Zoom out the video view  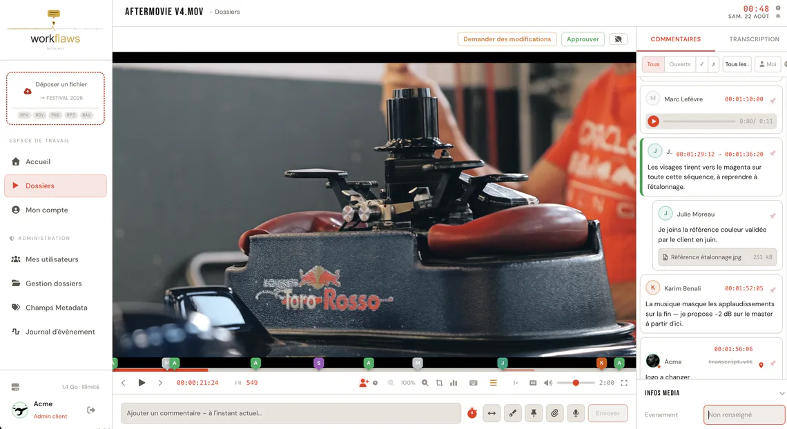391,382
